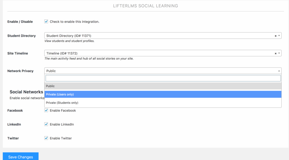Image resolution: width=289 pixels, height=160 pixels.
Task: Click the Enable Twitter label text
Action: (61, 138)
